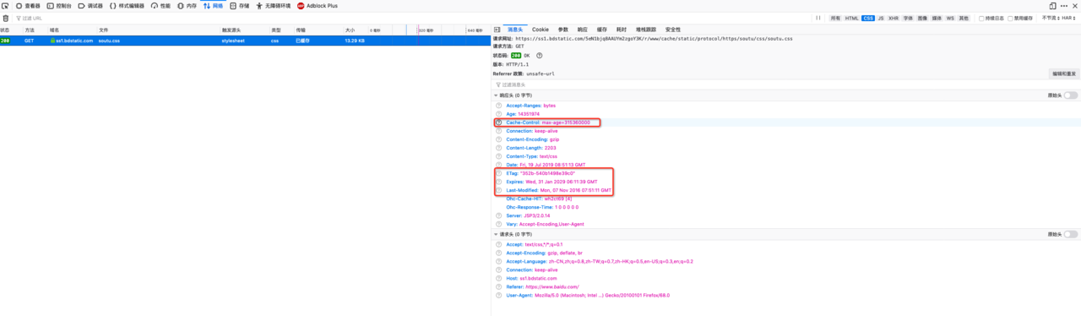The image size is (1081, 316).
Task: Toggle the CSS request filter
Action: (x=868, y=18)
